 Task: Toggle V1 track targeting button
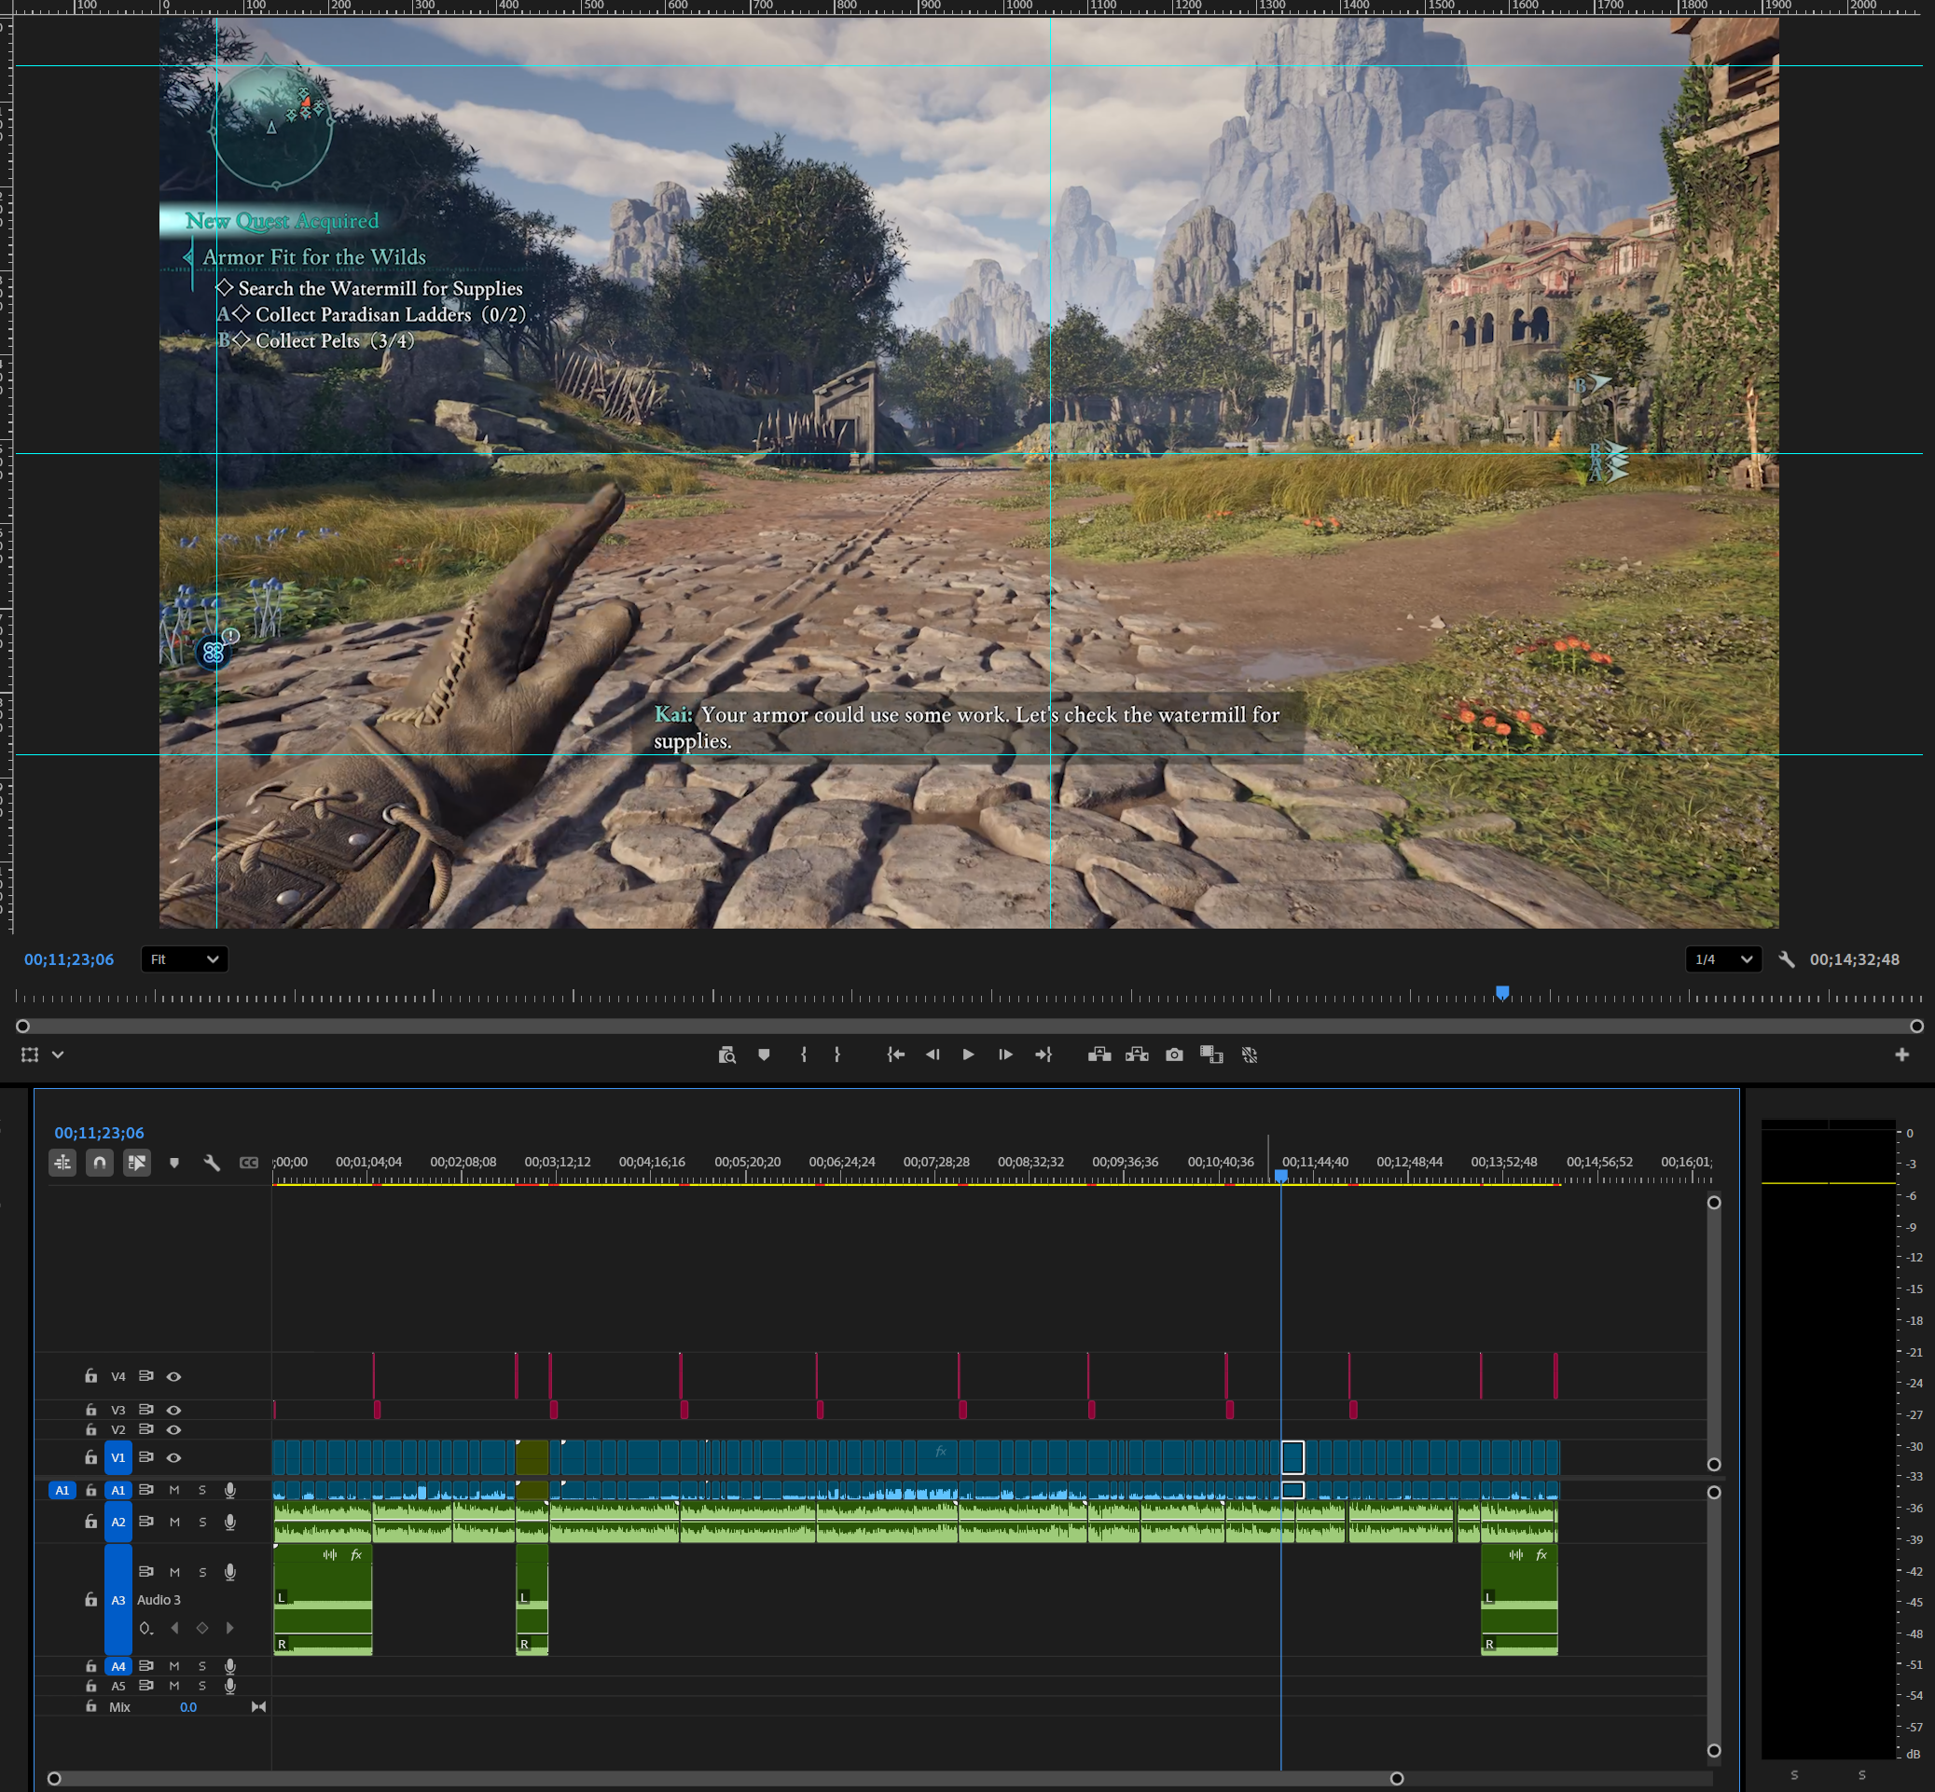(x=118, y=1457)
